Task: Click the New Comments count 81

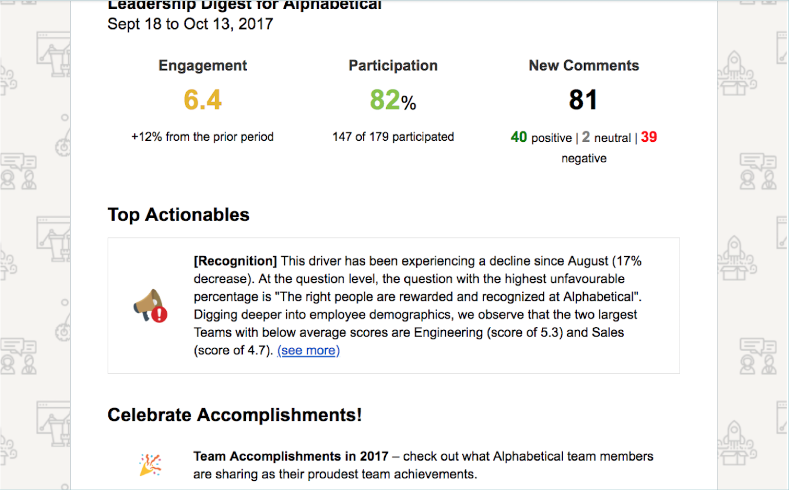Action: point(583,100)
